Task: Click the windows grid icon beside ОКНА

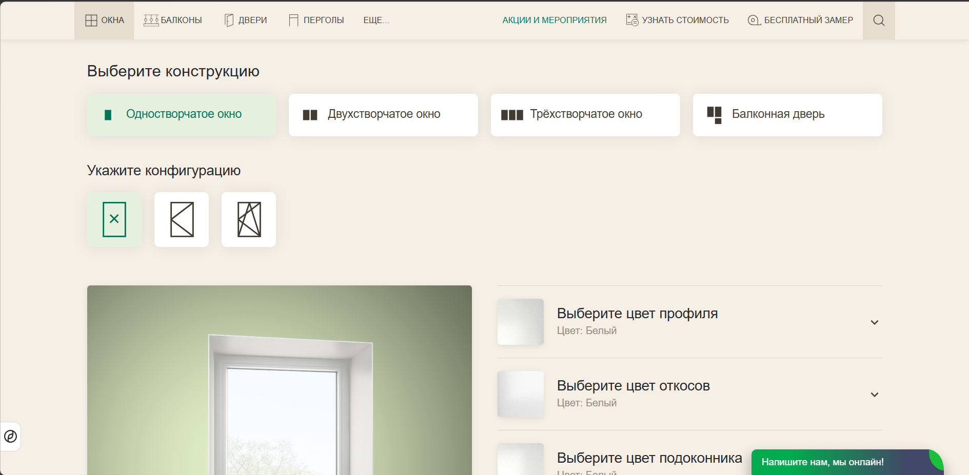Action: click(x=91, y=20)
